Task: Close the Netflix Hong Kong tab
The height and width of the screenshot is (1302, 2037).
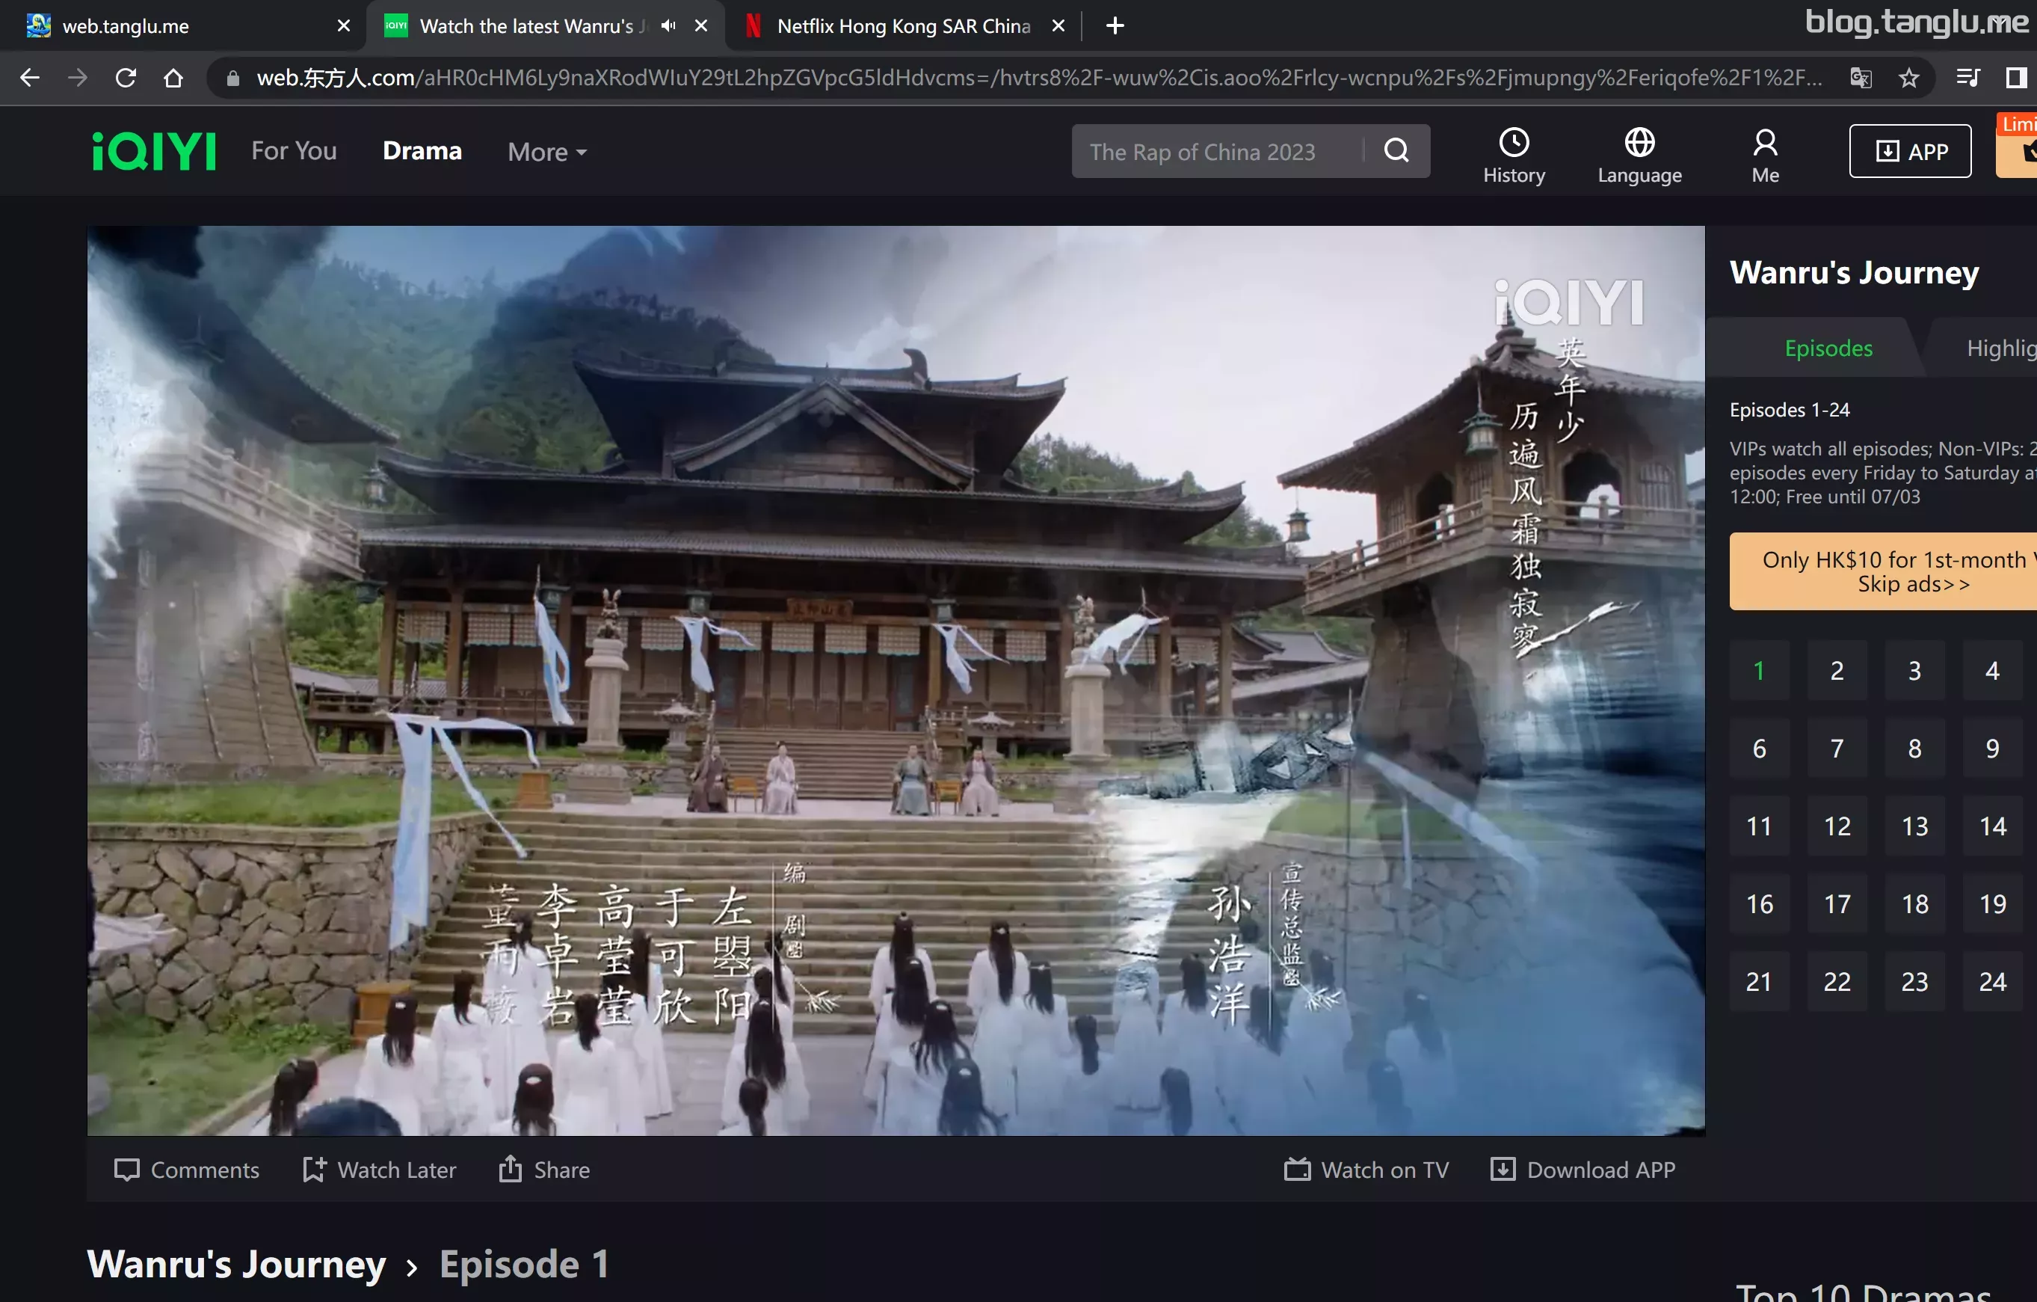Action: [x=1058, y=25]
